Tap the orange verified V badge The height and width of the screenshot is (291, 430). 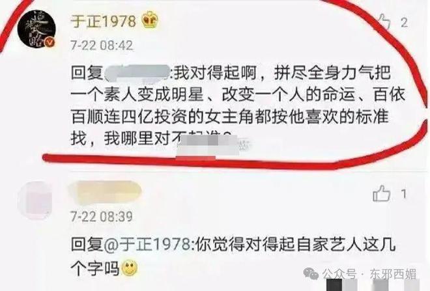click(x=50, y=42)
